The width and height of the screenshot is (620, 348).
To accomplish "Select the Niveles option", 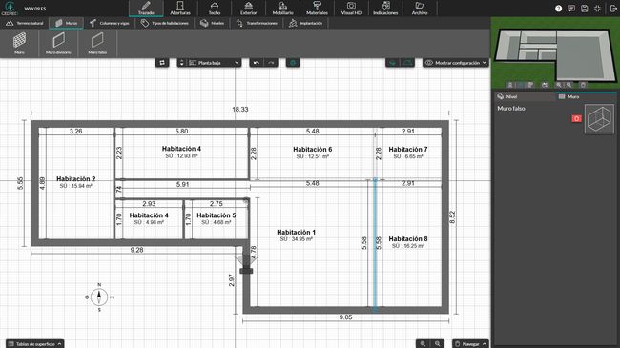I will point(212,23).
